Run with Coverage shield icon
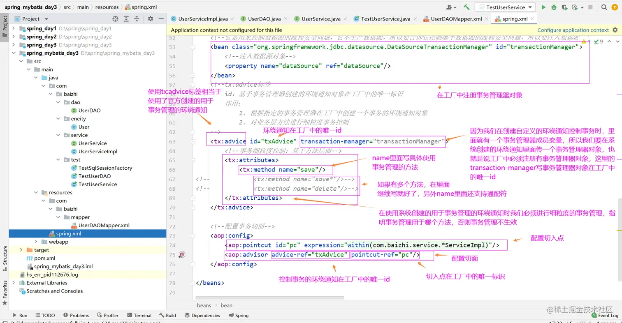 click(x=564, y=7)
